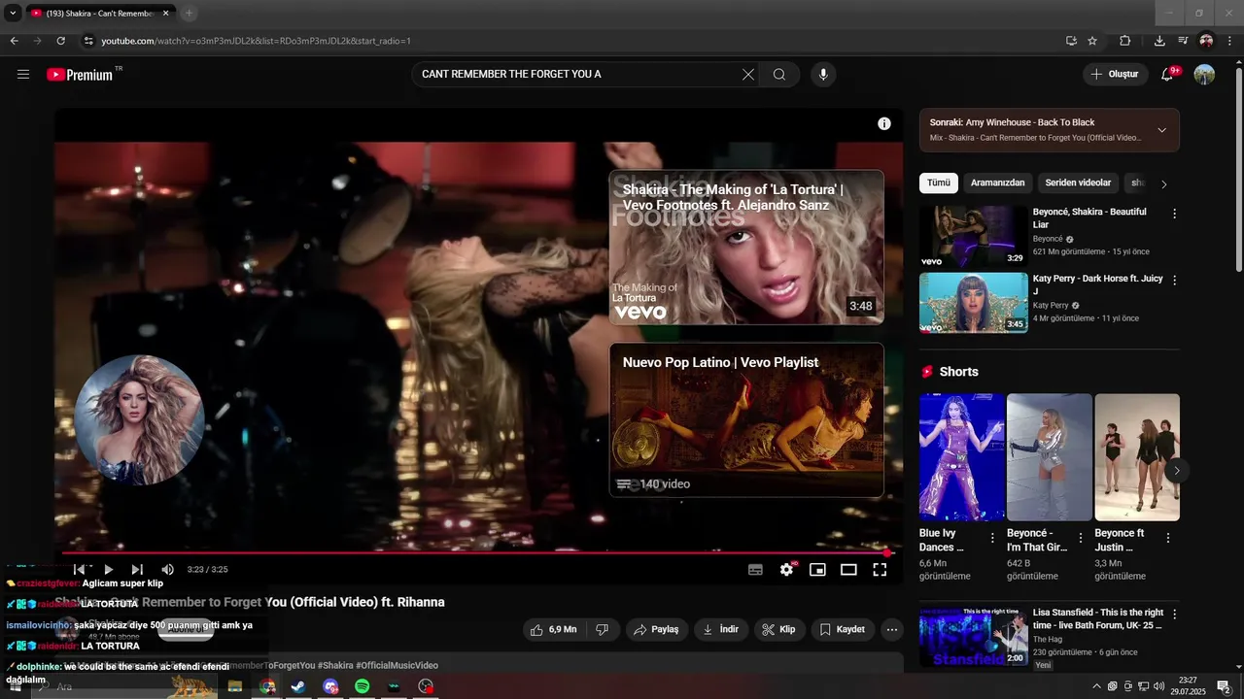1244x699 pixels.
Task: Open Chrome three-dot menu
Action: click(1230, 41)
